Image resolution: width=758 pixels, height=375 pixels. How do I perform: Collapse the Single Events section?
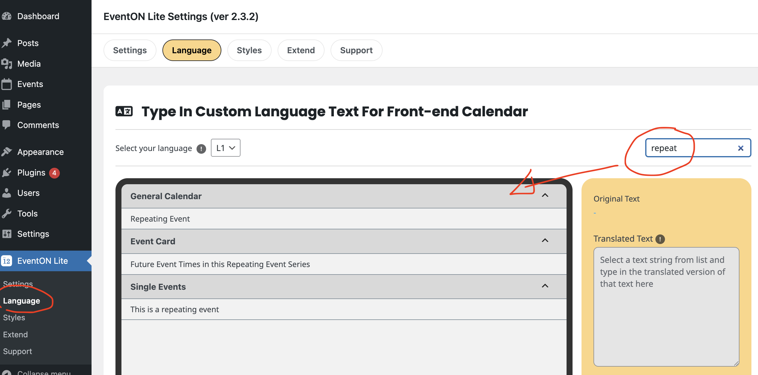pos(545,286)
